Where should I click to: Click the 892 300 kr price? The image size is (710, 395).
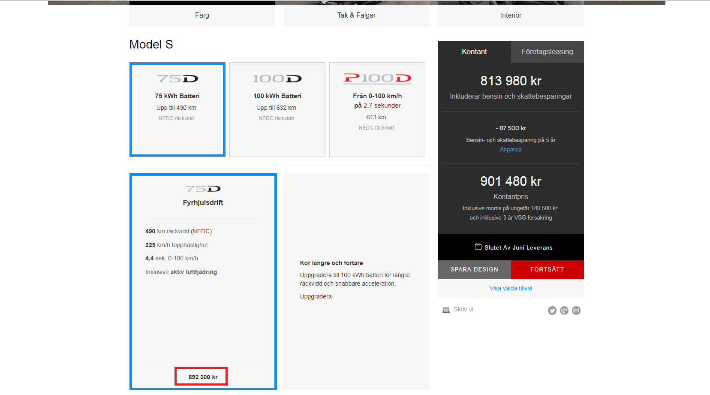(203, 377)
